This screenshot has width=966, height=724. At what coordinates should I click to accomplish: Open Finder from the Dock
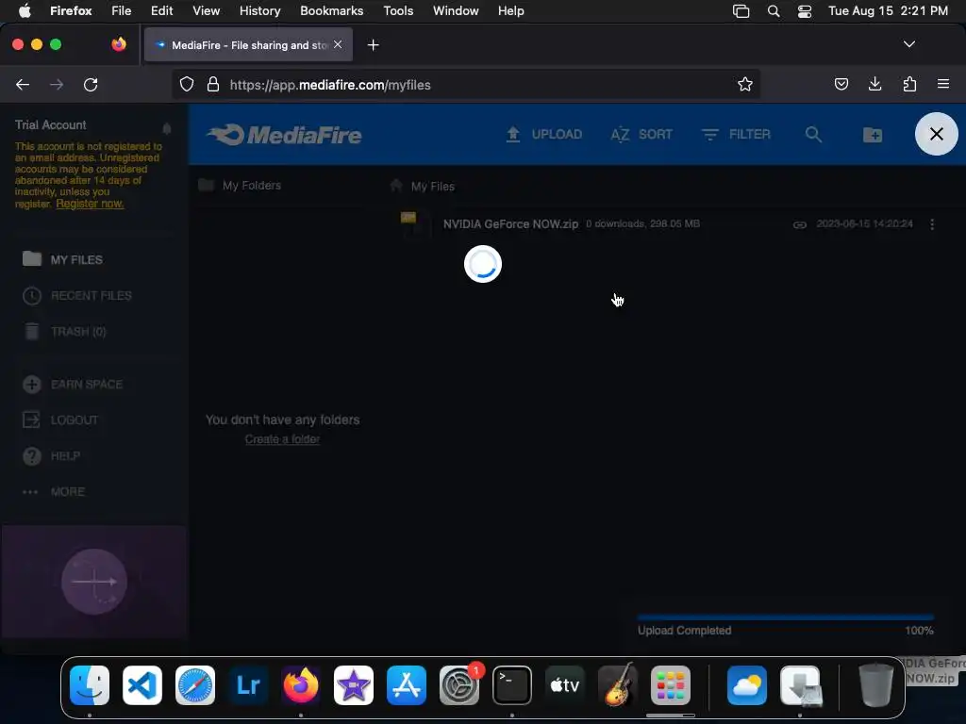point(90,685)
